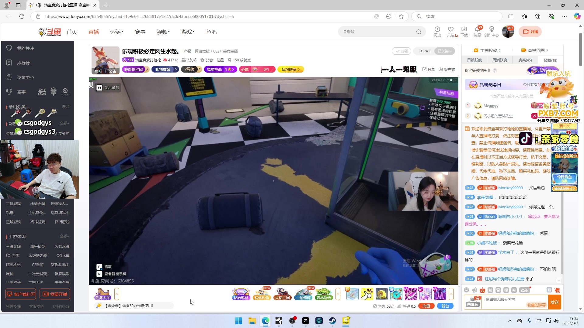Open the creator center icon
This screenshot has height=328, width=584.
[492, 31]
